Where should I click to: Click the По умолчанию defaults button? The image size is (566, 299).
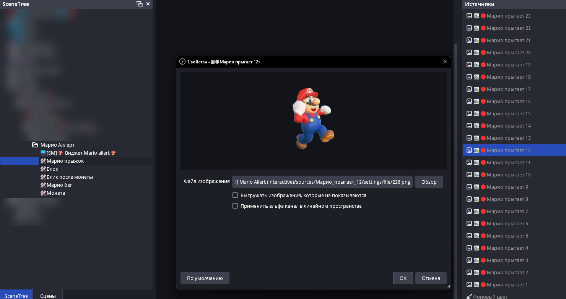(x=205, y=278)
